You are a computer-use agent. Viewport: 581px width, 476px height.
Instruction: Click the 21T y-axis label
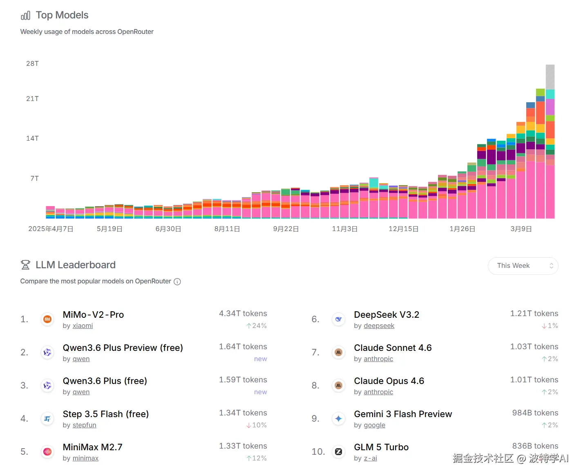coord(32,99)
